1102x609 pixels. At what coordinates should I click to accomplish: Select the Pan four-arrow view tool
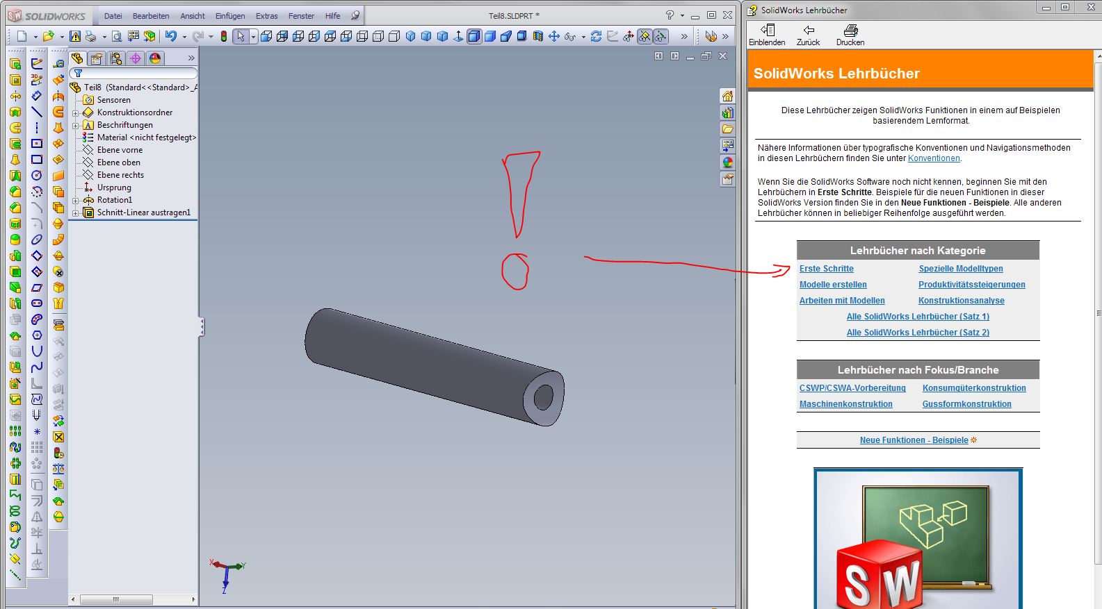click(553, 36)
